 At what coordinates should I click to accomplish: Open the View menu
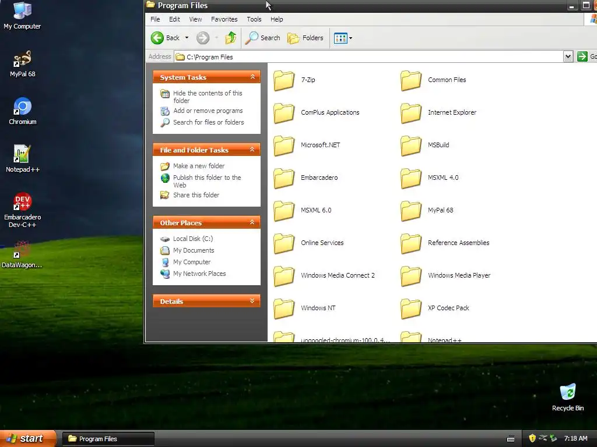(x=196, y=19)
